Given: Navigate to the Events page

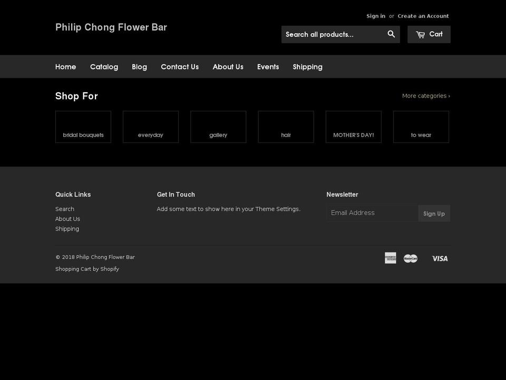Looking at the screenshot, I should click(x=268, y=67).
